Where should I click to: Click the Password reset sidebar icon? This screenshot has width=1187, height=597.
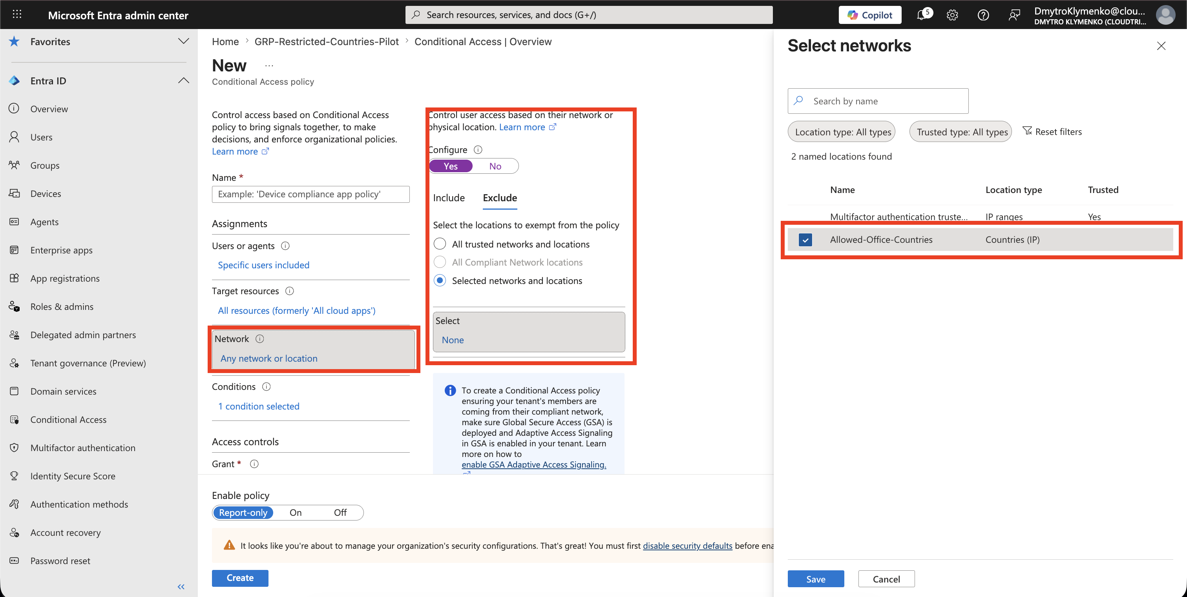pyautogui.click(x=14, y=560)
